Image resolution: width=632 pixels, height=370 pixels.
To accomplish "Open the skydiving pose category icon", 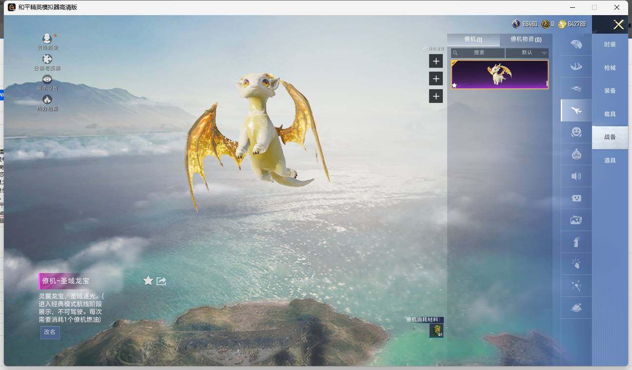I will 576,66.
